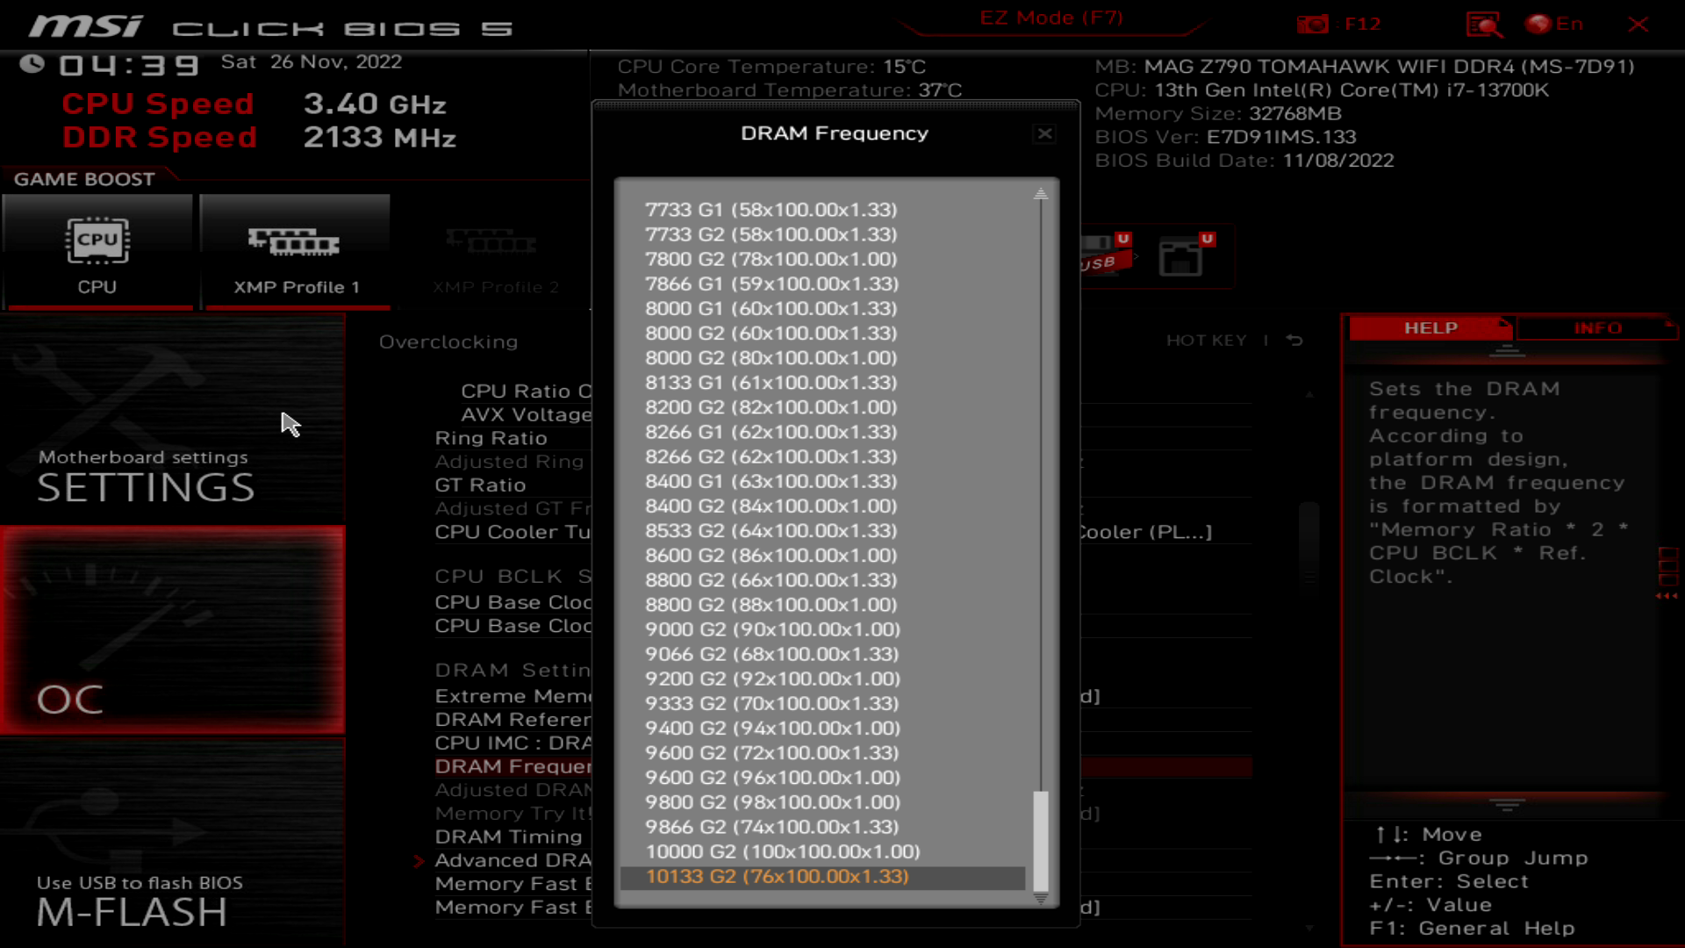
Task: Click the screenshot F12 icon
Action: pyautogui.click(x=1314, y=23)
